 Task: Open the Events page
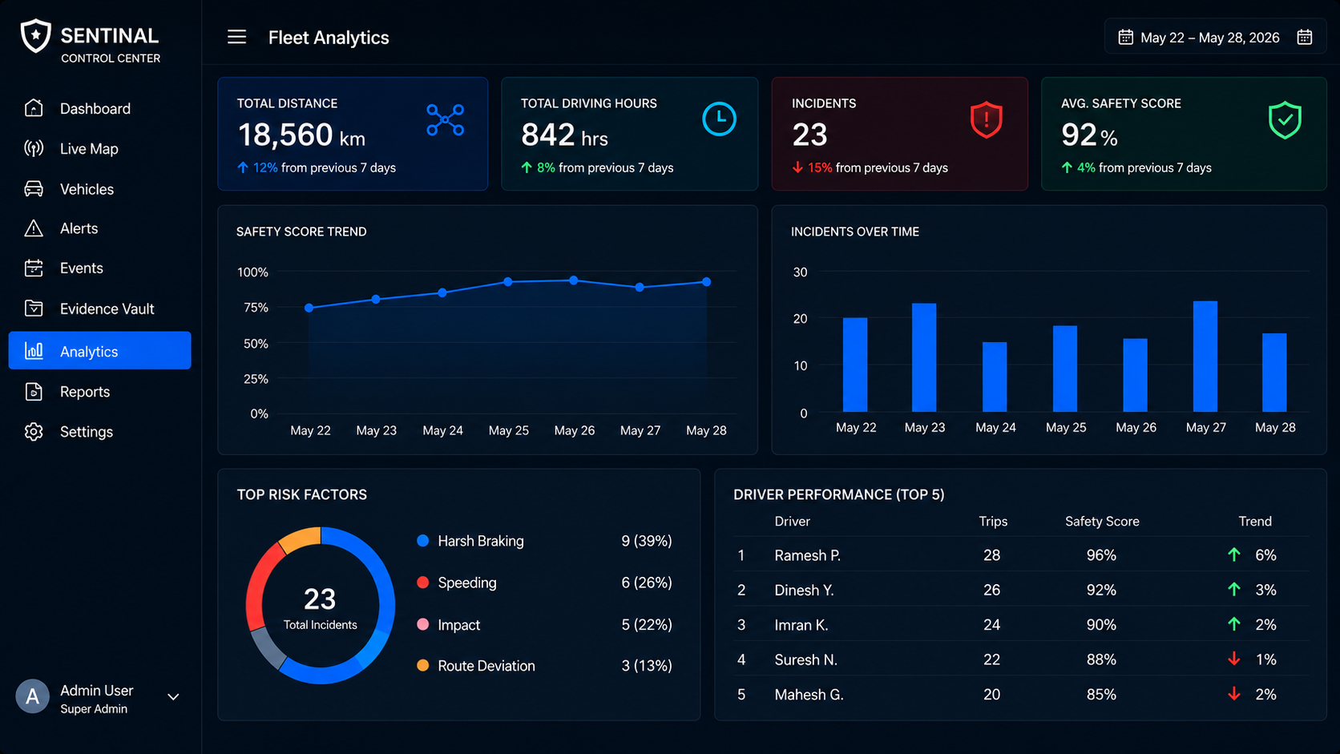pos(100,268)
